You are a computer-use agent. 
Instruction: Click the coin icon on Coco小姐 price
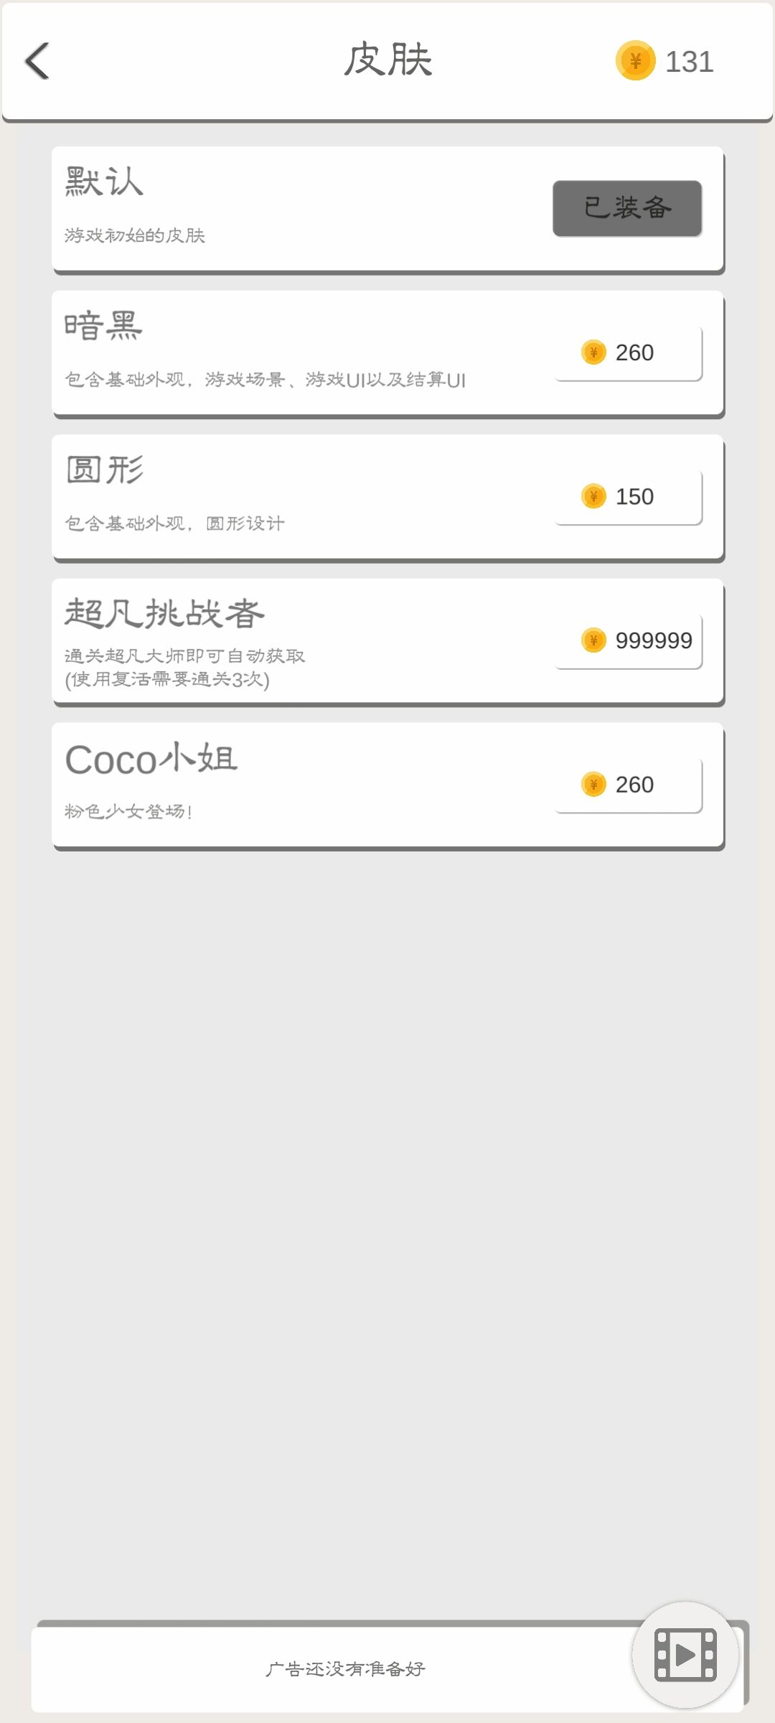(593, 784)
